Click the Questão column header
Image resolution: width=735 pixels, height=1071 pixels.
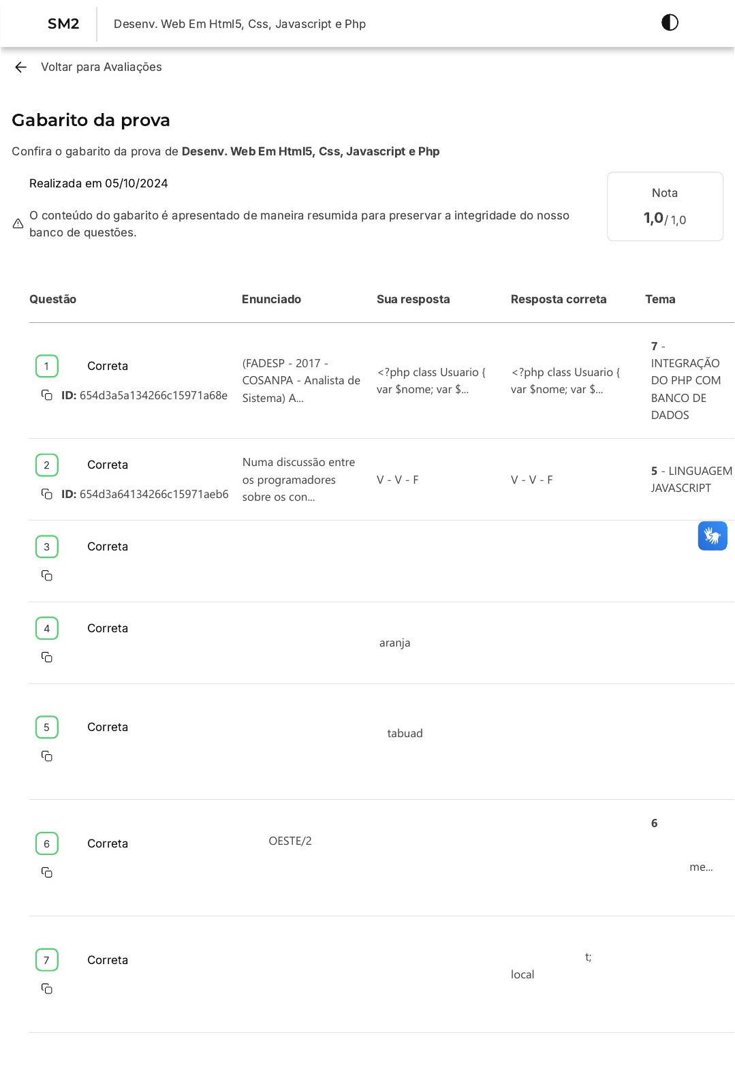tap(52, 299)
